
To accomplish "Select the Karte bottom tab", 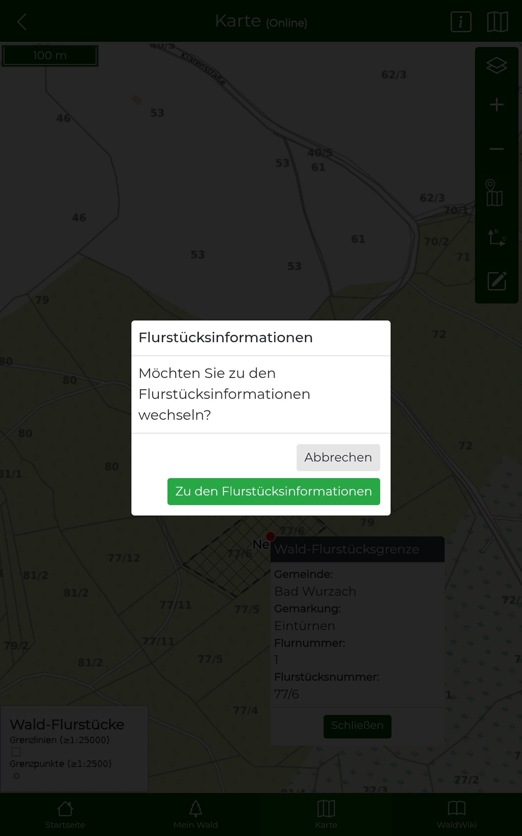I will tap(326, 815).
